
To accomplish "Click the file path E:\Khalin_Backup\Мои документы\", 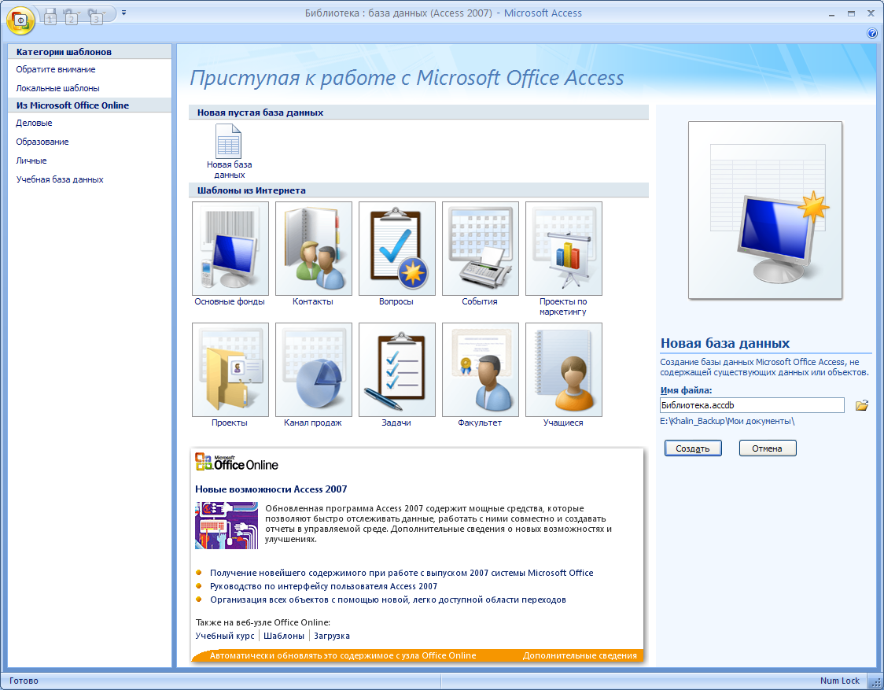I will pyautogui.click(x=727, y=421).
